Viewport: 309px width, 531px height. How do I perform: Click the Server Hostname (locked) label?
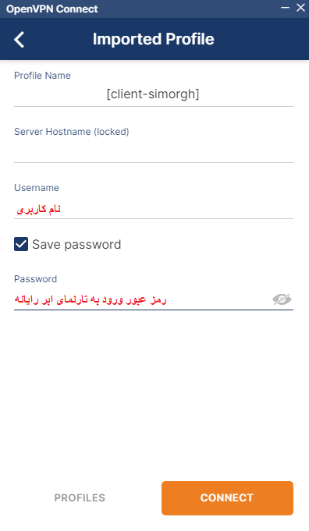click(72, 132)
